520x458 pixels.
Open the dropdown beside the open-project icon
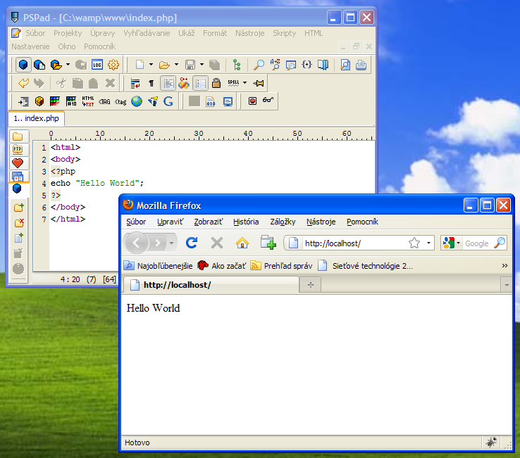click(68, 65)
